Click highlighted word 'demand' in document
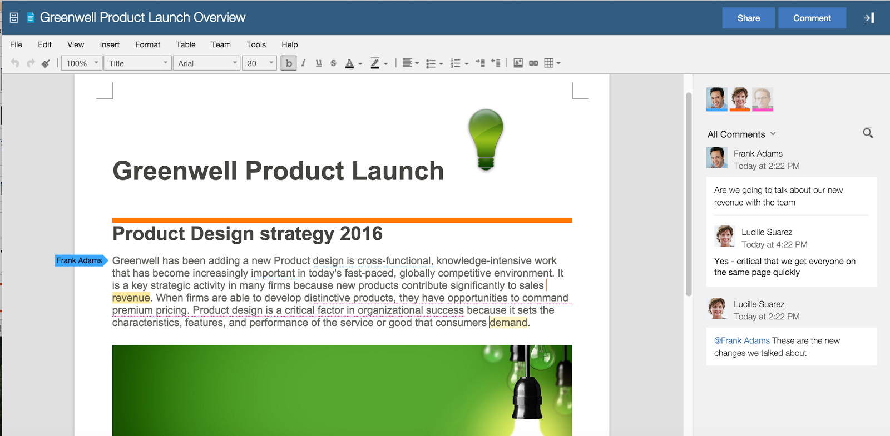The height and width of the screenshot is (436, 890). (508, 323)
